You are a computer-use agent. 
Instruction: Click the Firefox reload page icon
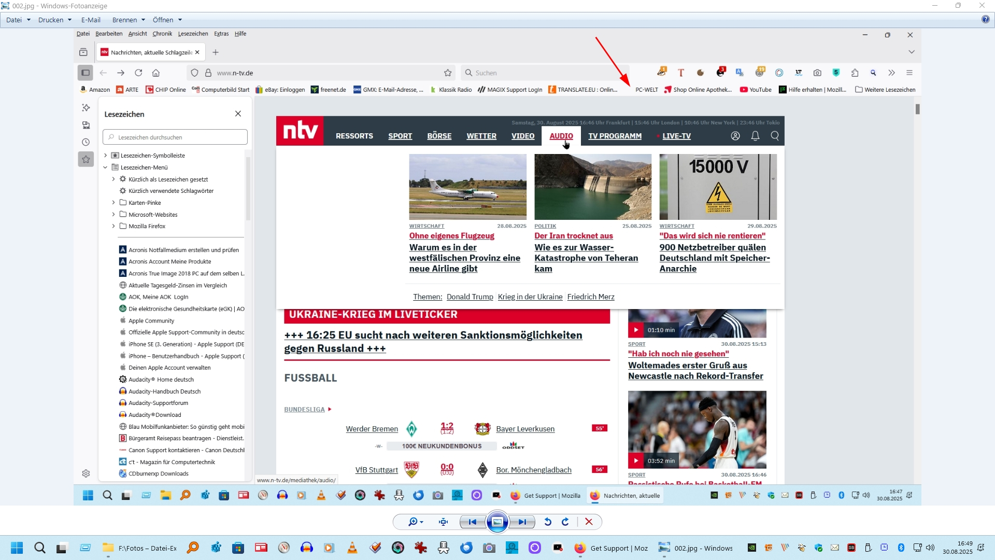click(x=138, y=73)
